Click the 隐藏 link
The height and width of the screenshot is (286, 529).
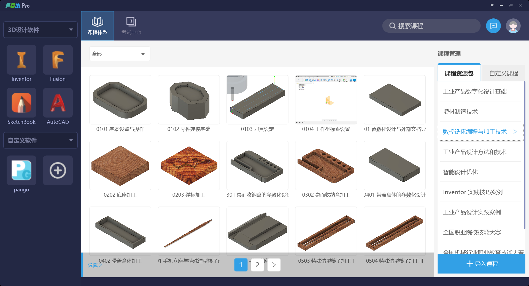point(95,265)
